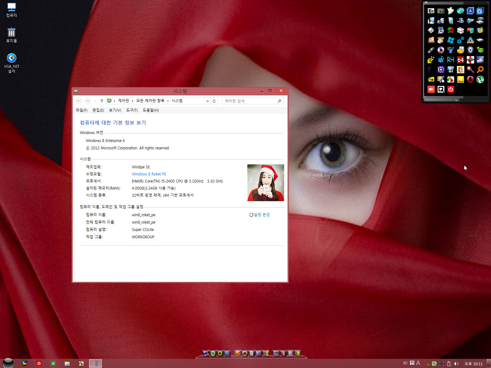The width and height of the screenshot is (491, 368).
Task: Click the red power icon in the launcher
Action: click(x=451, y=89)
